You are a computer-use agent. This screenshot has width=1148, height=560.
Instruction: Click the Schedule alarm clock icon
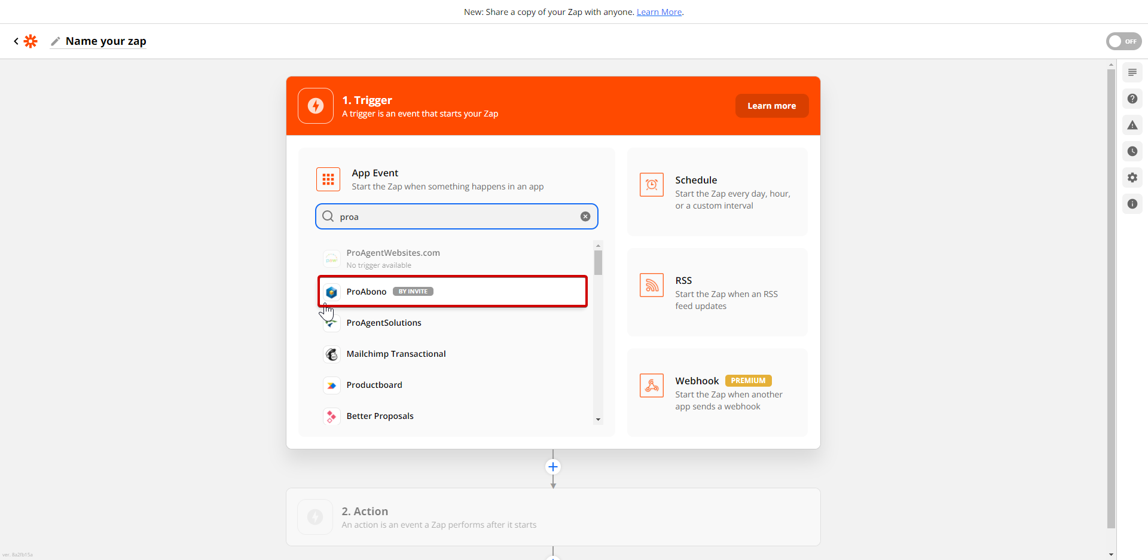tap(652, 185)
